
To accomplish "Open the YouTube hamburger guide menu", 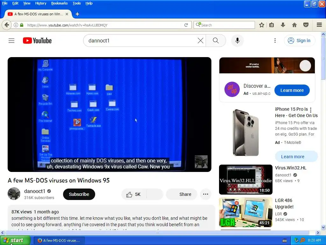I will (11, 41).
